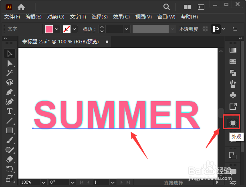Select the Curvature tool
The width and height of the screenshot is (246, 187).
point(10,102)
